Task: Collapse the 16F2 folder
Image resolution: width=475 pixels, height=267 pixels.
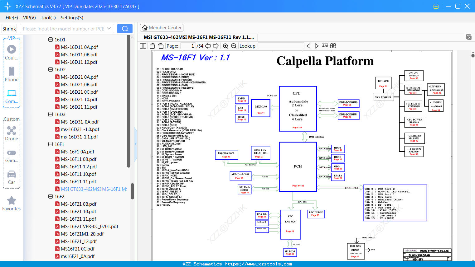Action: tap(51, 196)
